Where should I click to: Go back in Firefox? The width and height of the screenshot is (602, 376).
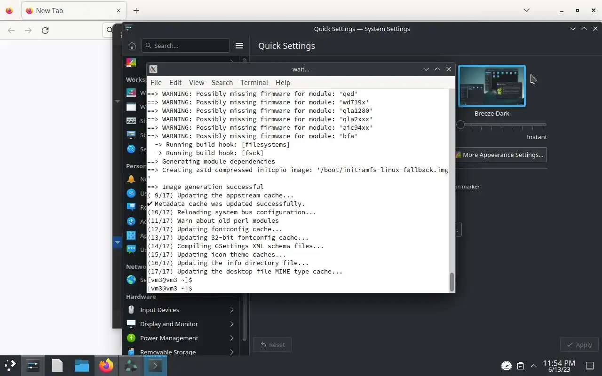click(x=11, y=30)
